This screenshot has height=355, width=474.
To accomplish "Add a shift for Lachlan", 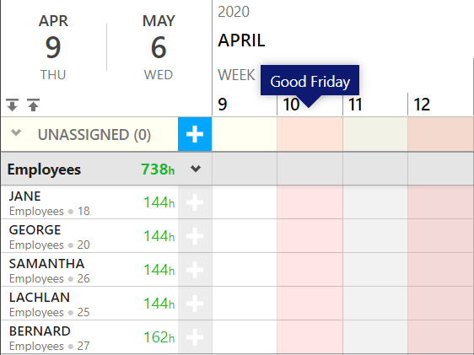I will click(195, 304).
